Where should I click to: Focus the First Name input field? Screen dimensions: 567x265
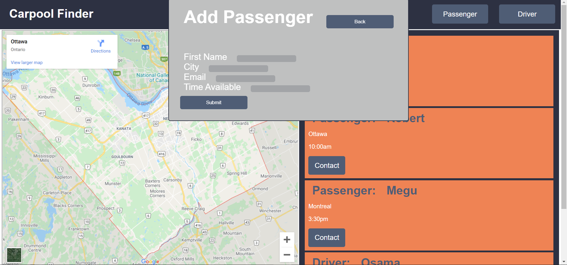[x=266, y=58]
